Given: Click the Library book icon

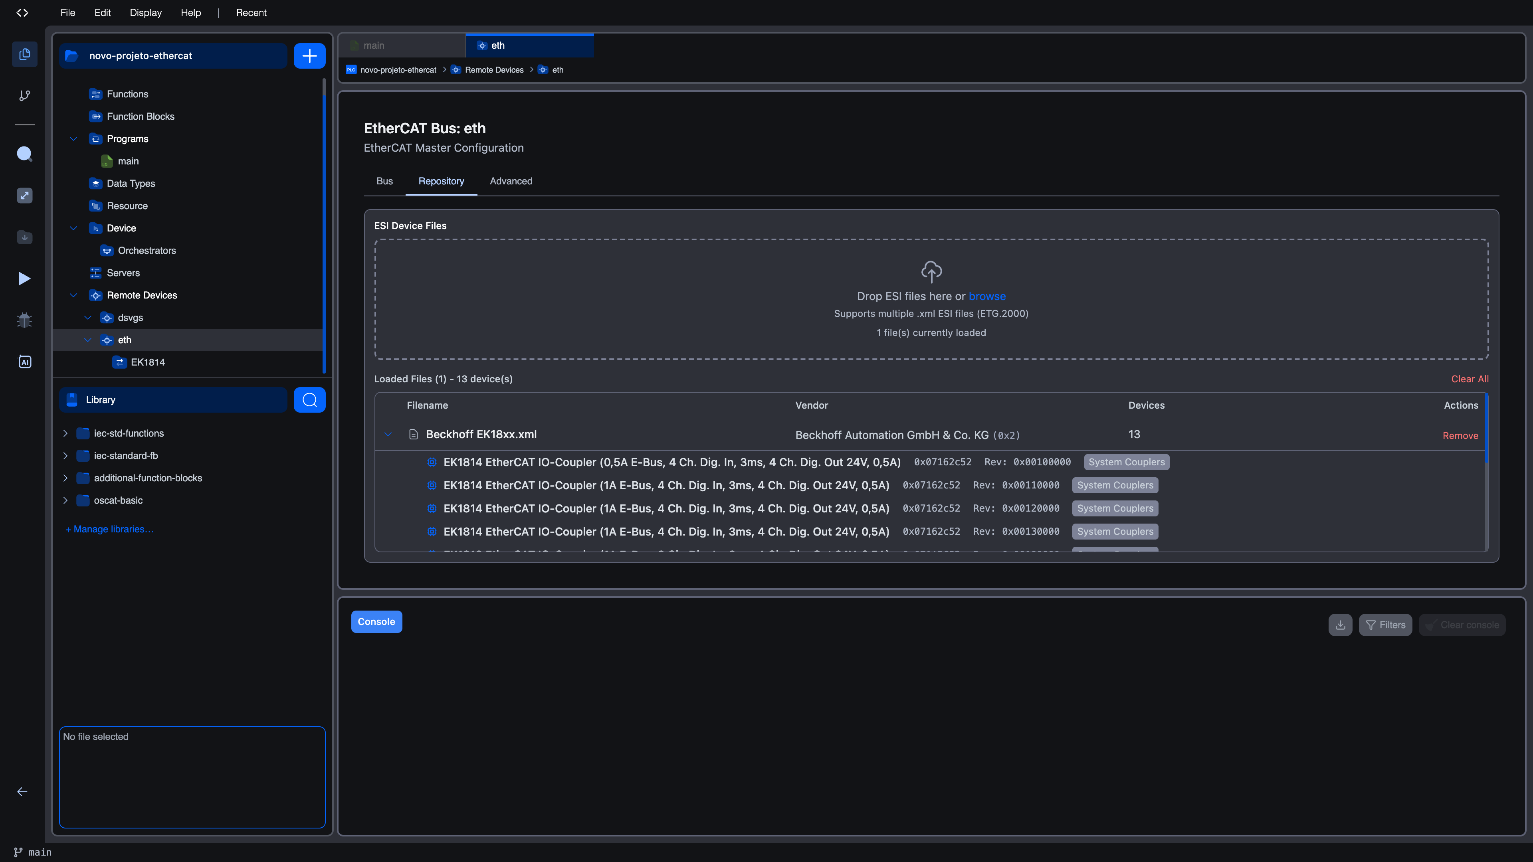Looking at the screenshot, I should tap(72, 400).
